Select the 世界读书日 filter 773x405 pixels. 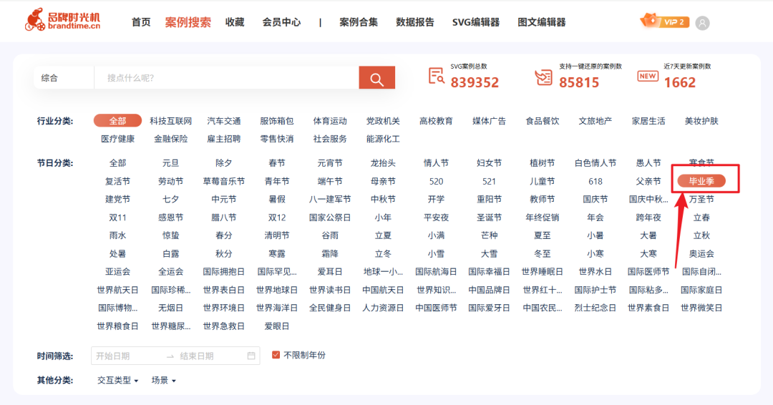(x=330, y=291)
